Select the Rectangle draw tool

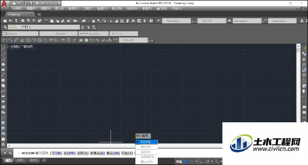point(3,70)
